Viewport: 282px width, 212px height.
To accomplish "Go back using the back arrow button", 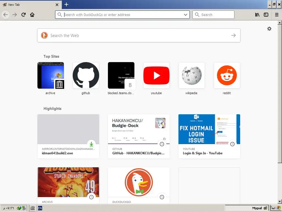I will [x=6, y=15].
